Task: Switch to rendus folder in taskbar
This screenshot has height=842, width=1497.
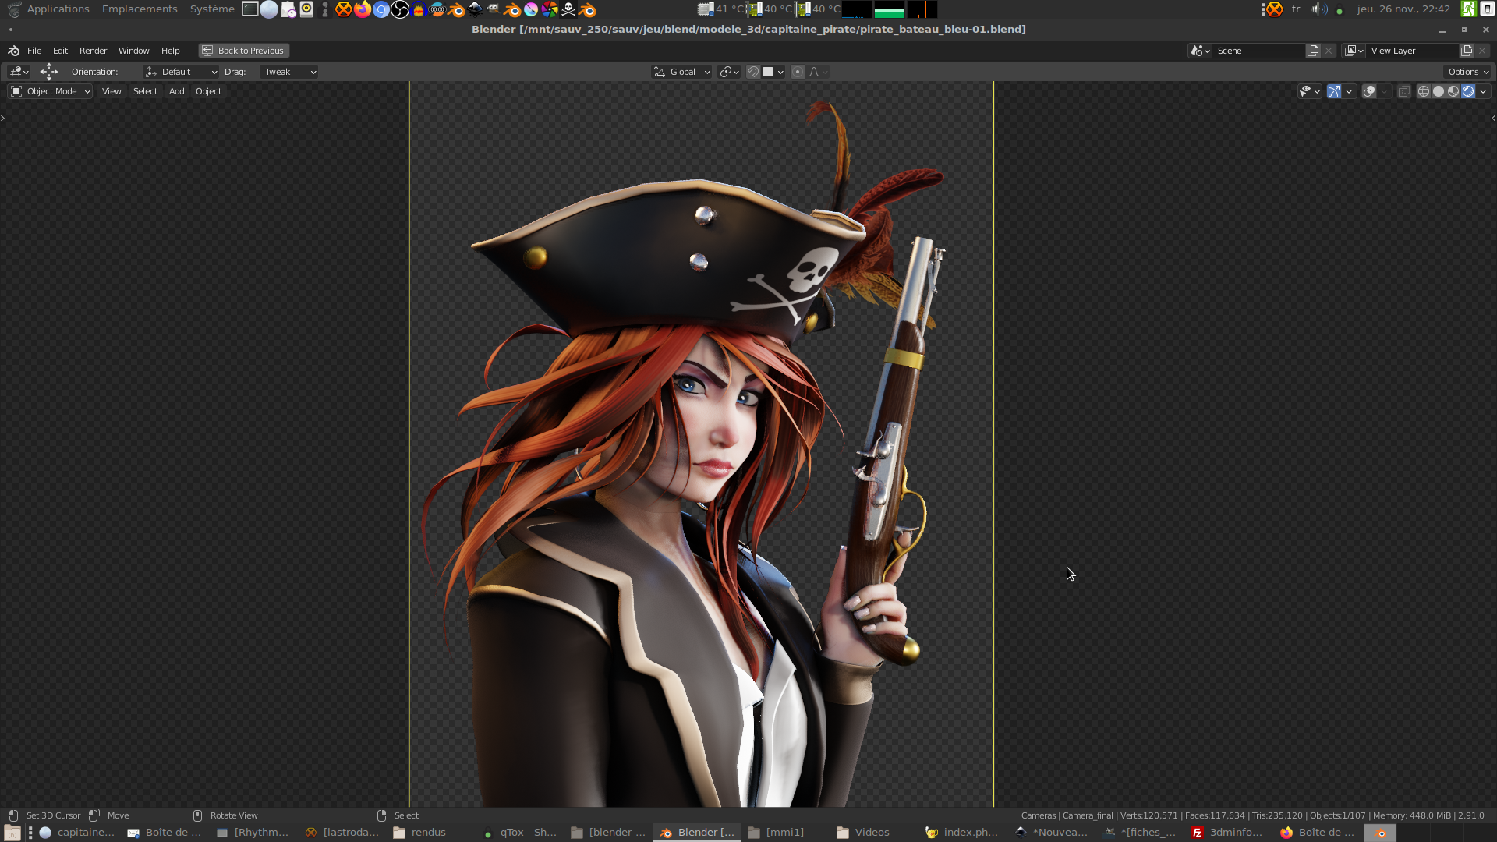Action: click(420, 833)
